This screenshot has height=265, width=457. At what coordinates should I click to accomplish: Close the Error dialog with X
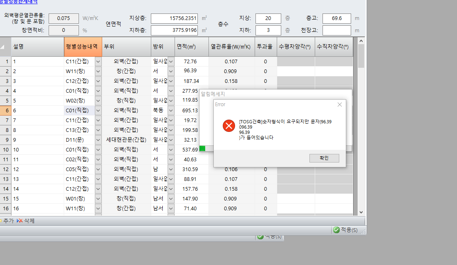click(339, 105)
